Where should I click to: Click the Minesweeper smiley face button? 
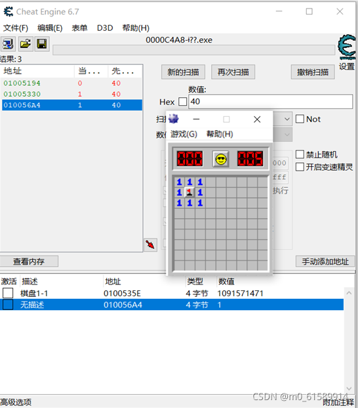[x=221, y=159]
